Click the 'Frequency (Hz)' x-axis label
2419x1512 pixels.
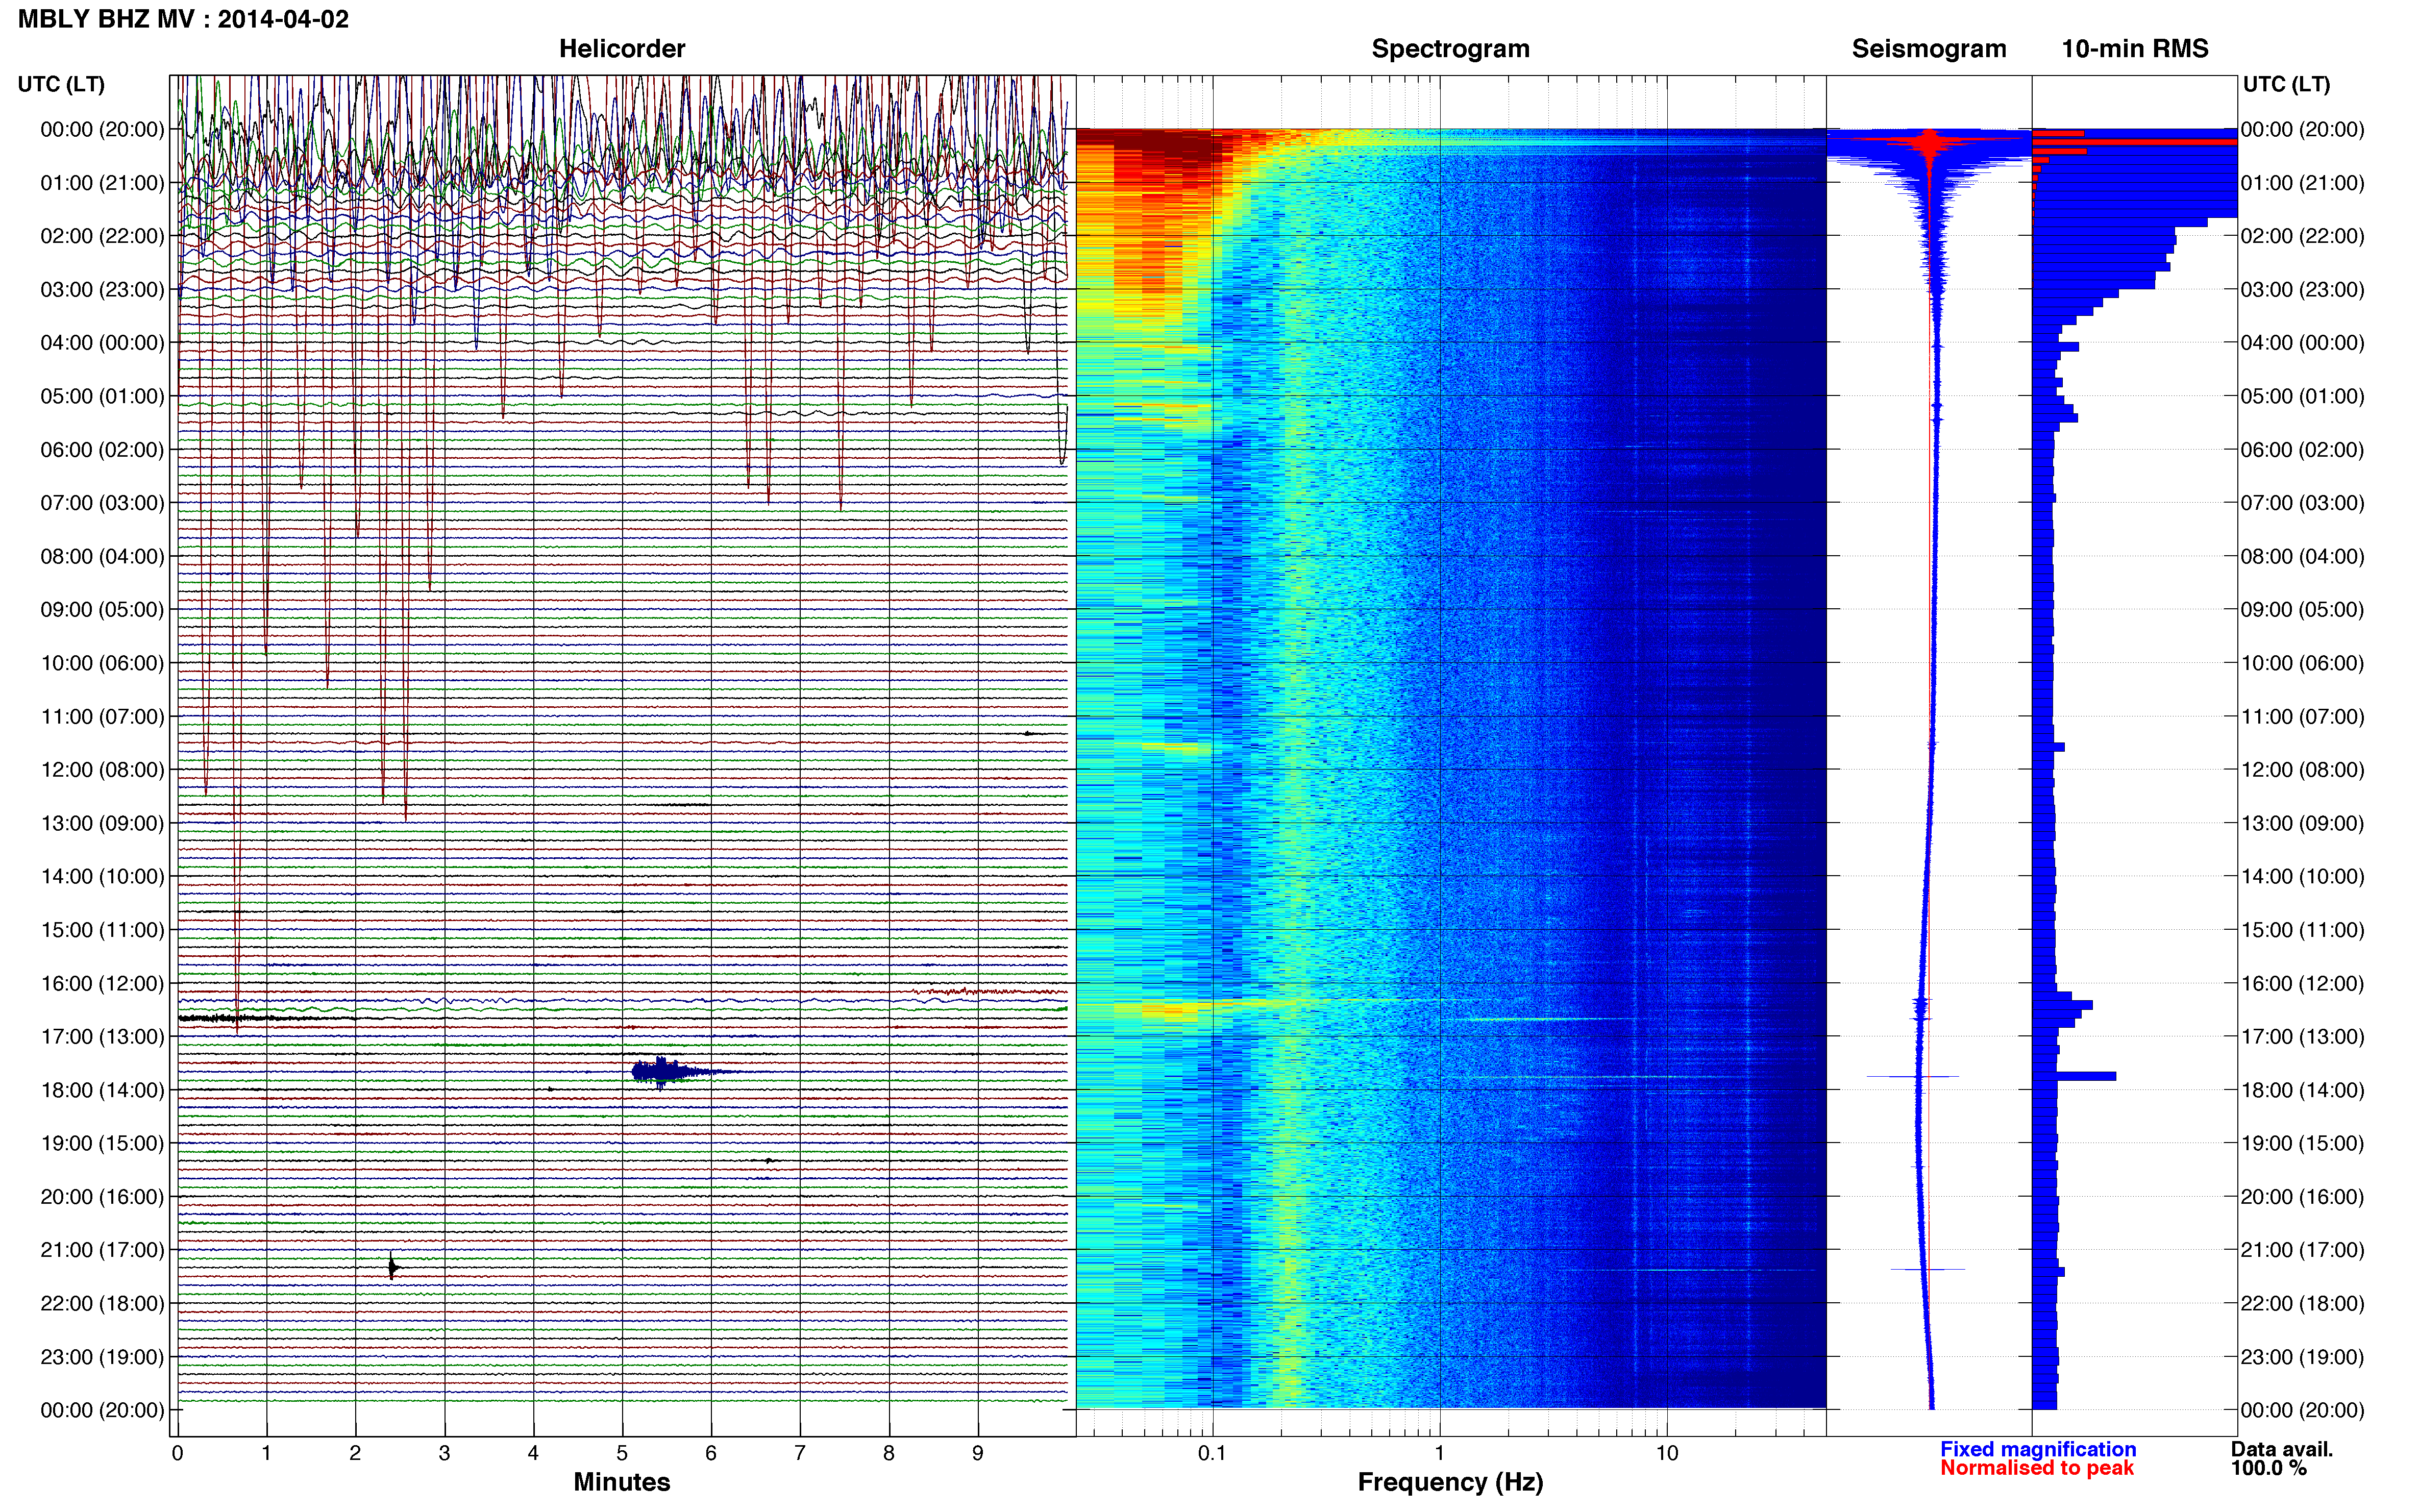click(x=1450, y=1482)
